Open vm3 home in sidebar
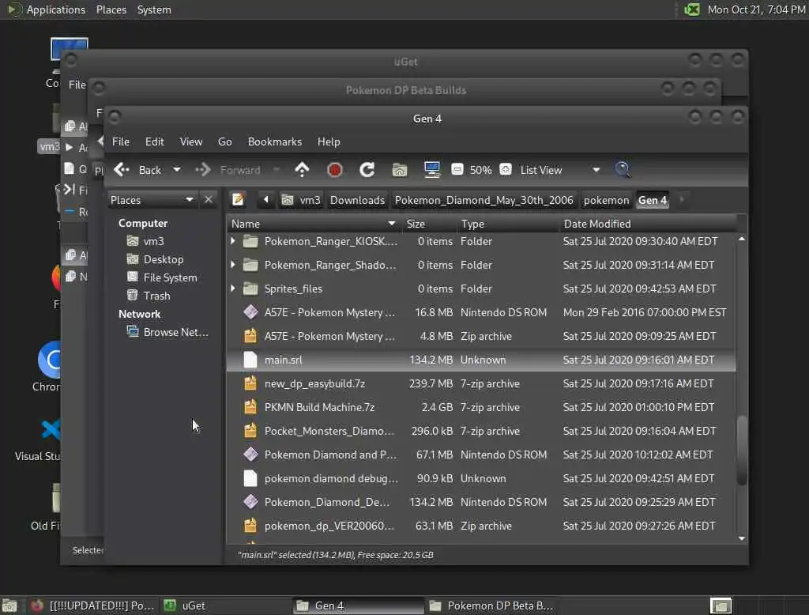The image size is (809, 615). [x=153, y=241]
